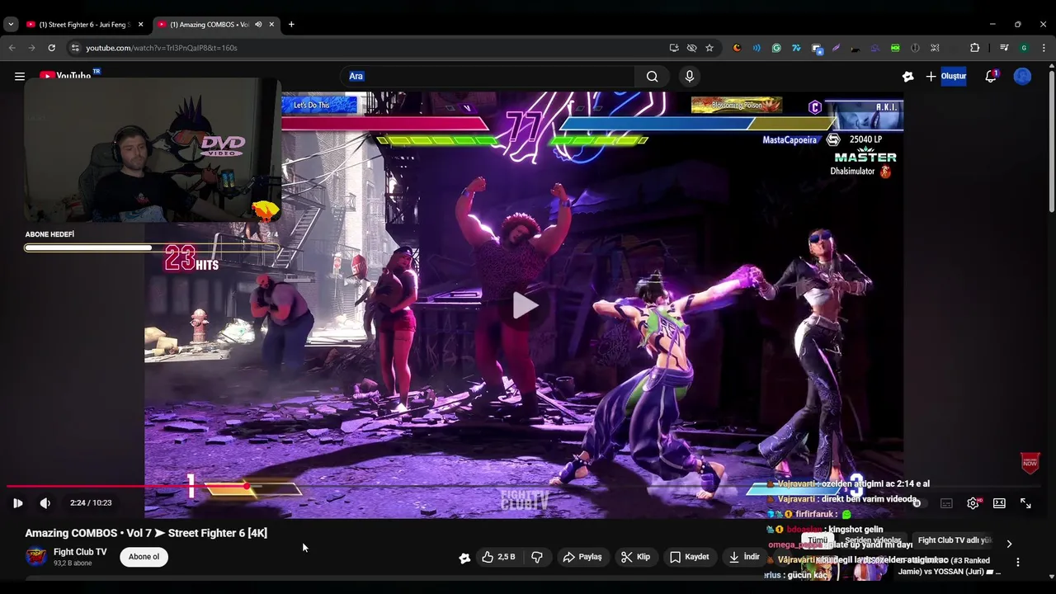1056x594 pixels.
Task: Open the tab search dropdown arrow
Action: tap(11, 25)
